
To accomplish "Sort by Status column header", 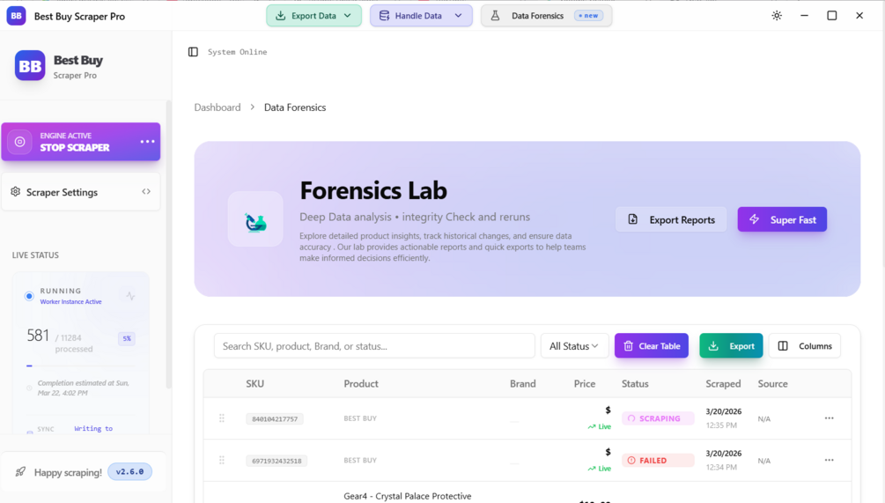I will coord(635,384).
